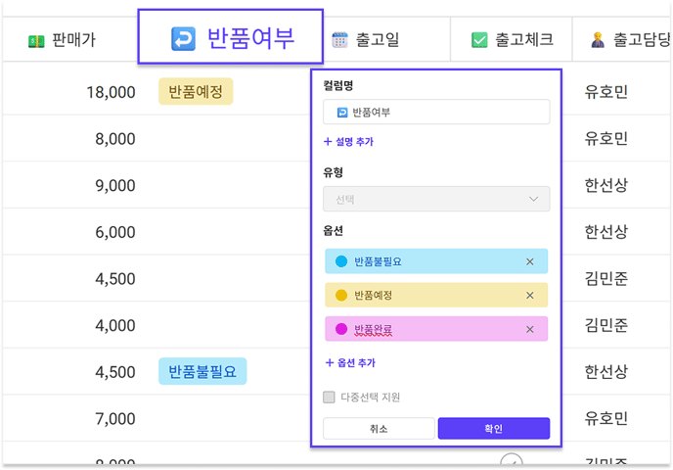The height and width of the screenshot is (470, 673).
Task: Click the magenta color dot of 반품완료
Action: pos(341,329)
